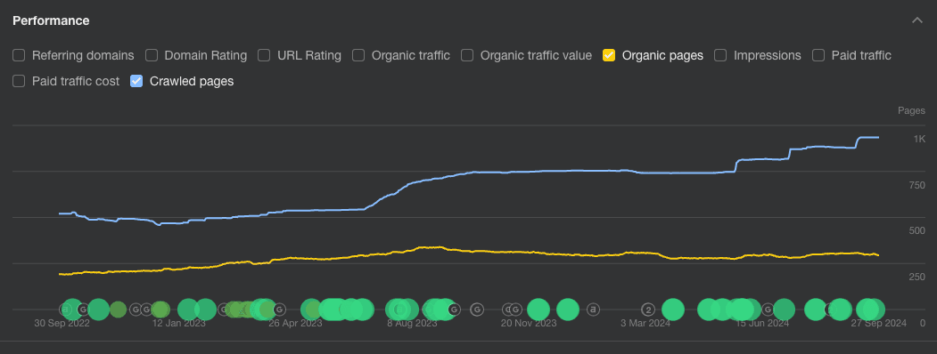Enable the Paid traffic cost checkbox
937x354 pixels.
click(x=19, y=81)
